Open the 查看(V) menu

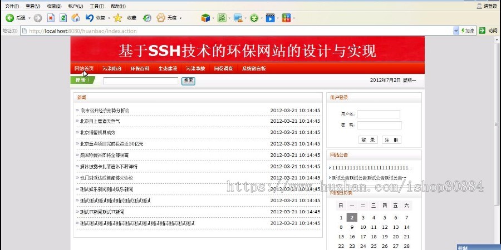pyautogui.click(x=33, y=6)
